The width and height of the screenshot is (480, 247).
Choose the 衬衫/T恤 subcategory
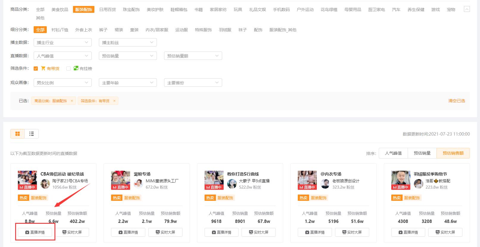coord(60,30)
